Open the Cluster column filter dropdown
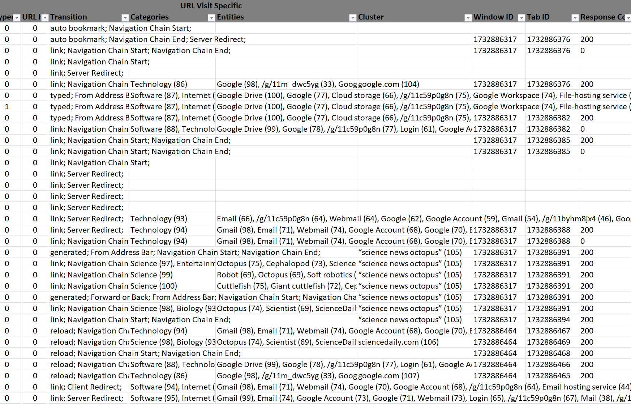Screen dimensions: 631x404 pyautogui.click(x=468, y=18)
